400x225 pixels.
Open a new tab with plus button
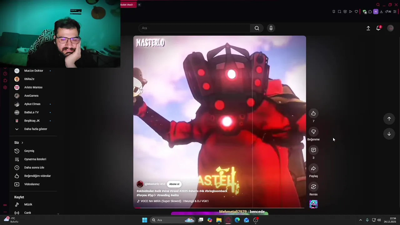coord(139,5)
